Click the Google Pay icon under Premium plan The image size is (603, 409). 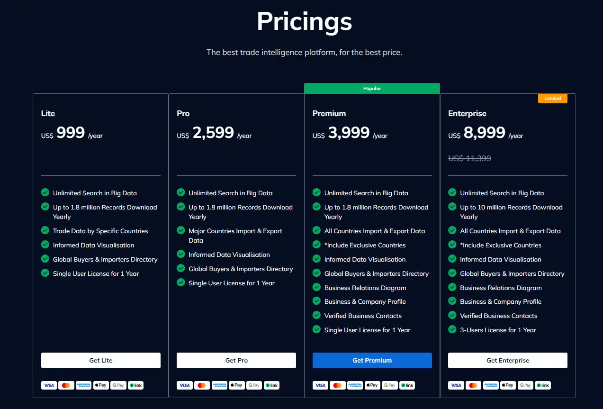click(389, 385)
